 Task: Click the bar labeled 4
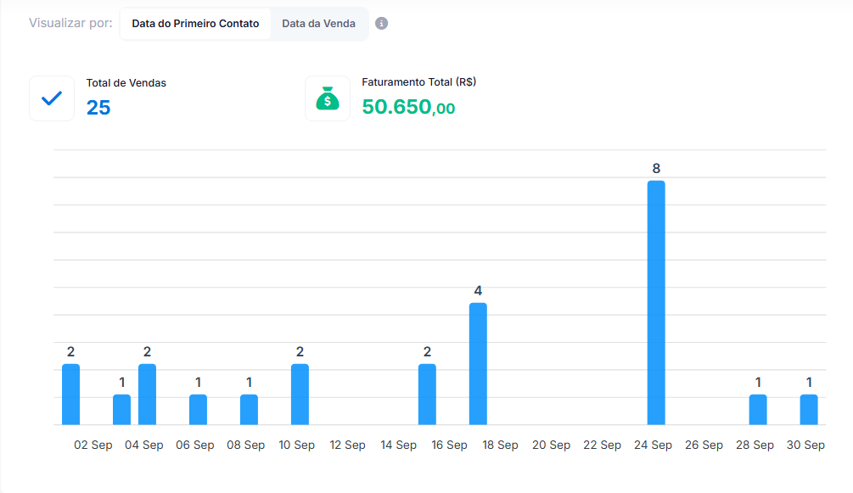click(478, 363)
